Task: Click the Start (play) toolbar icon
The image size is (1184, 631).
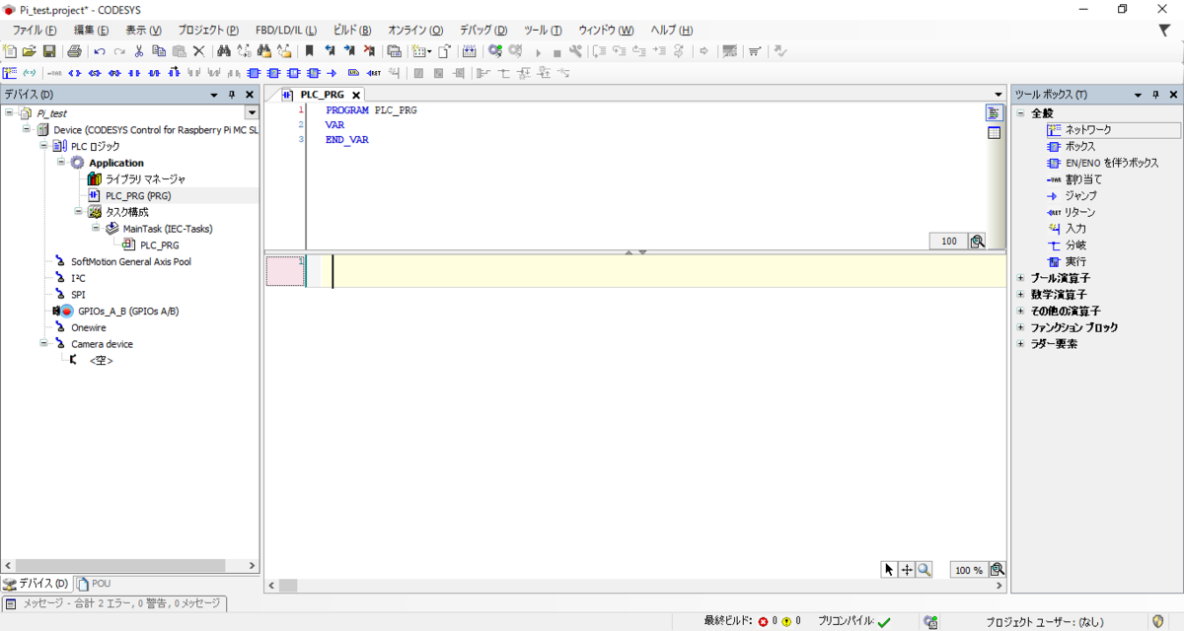Action: pos(539,52)
